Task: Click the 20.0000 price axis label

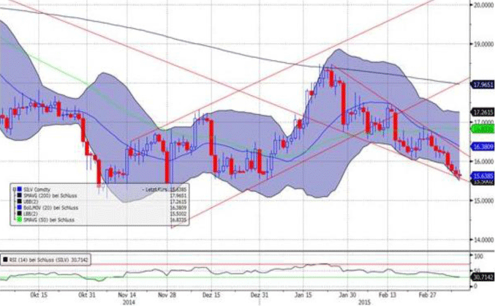Action: (x=479, y=4)
